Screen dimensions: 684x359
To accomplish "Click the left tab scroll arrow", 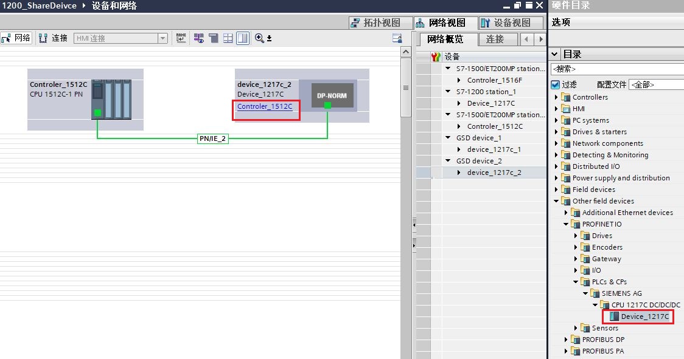I will [x=526, y=39].
